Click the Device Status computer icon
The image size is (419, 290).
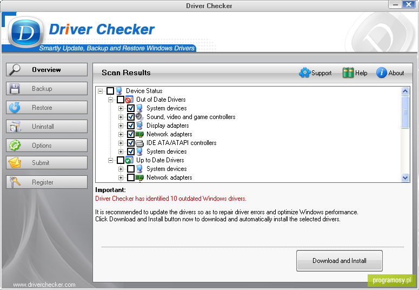pyautogui.click(x=119, y=91)
